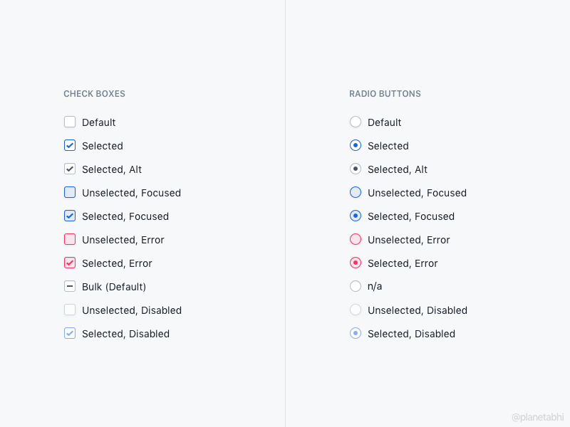This screenshot has height=427, width=570.
Task: Click the Unselected, Error radio button
Action: (356, 239)
